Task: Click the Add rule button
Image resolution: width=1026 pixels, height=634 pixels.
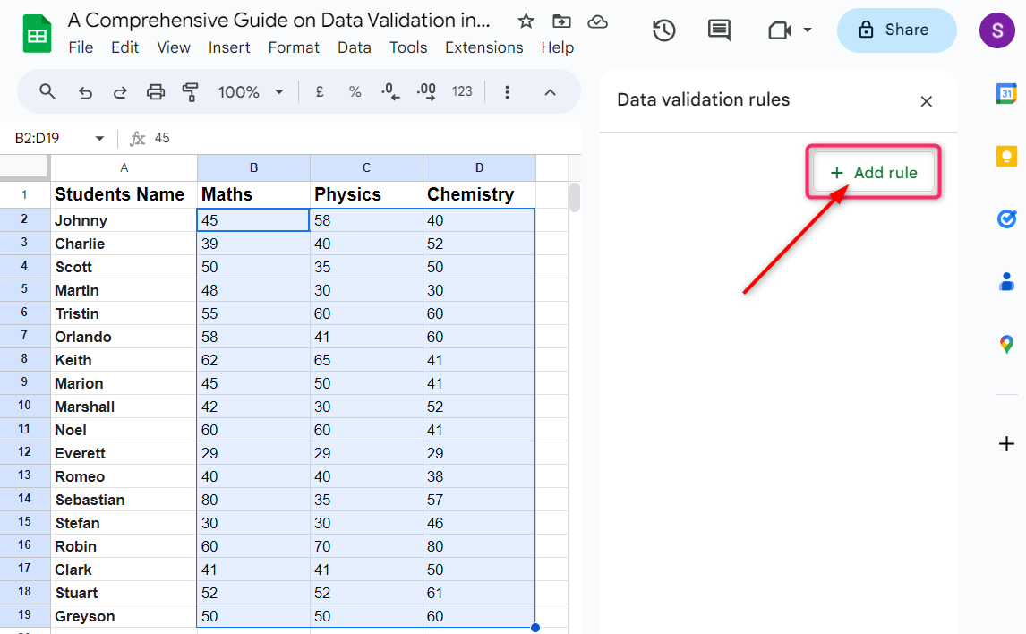Action: [x=874, y=173]
